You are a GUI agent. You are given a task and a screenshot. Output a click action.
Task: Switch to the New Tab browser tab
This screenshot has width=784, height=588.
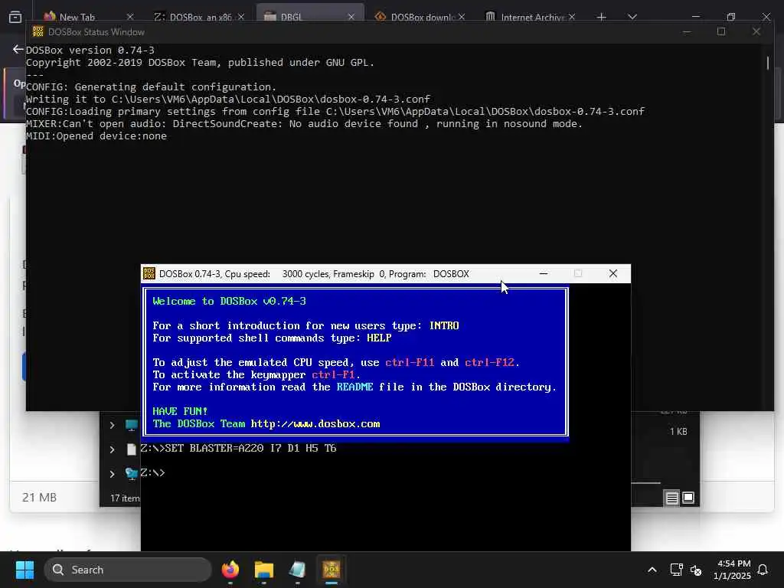[x=77, y=17]
